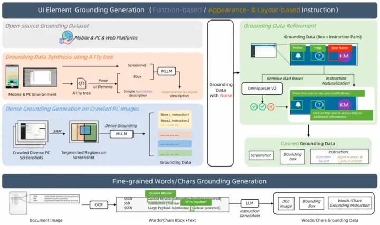Click the 'Remove Bad Boxes' label
The height and width of the screenshot is (225, 380).
coord(285,79)
